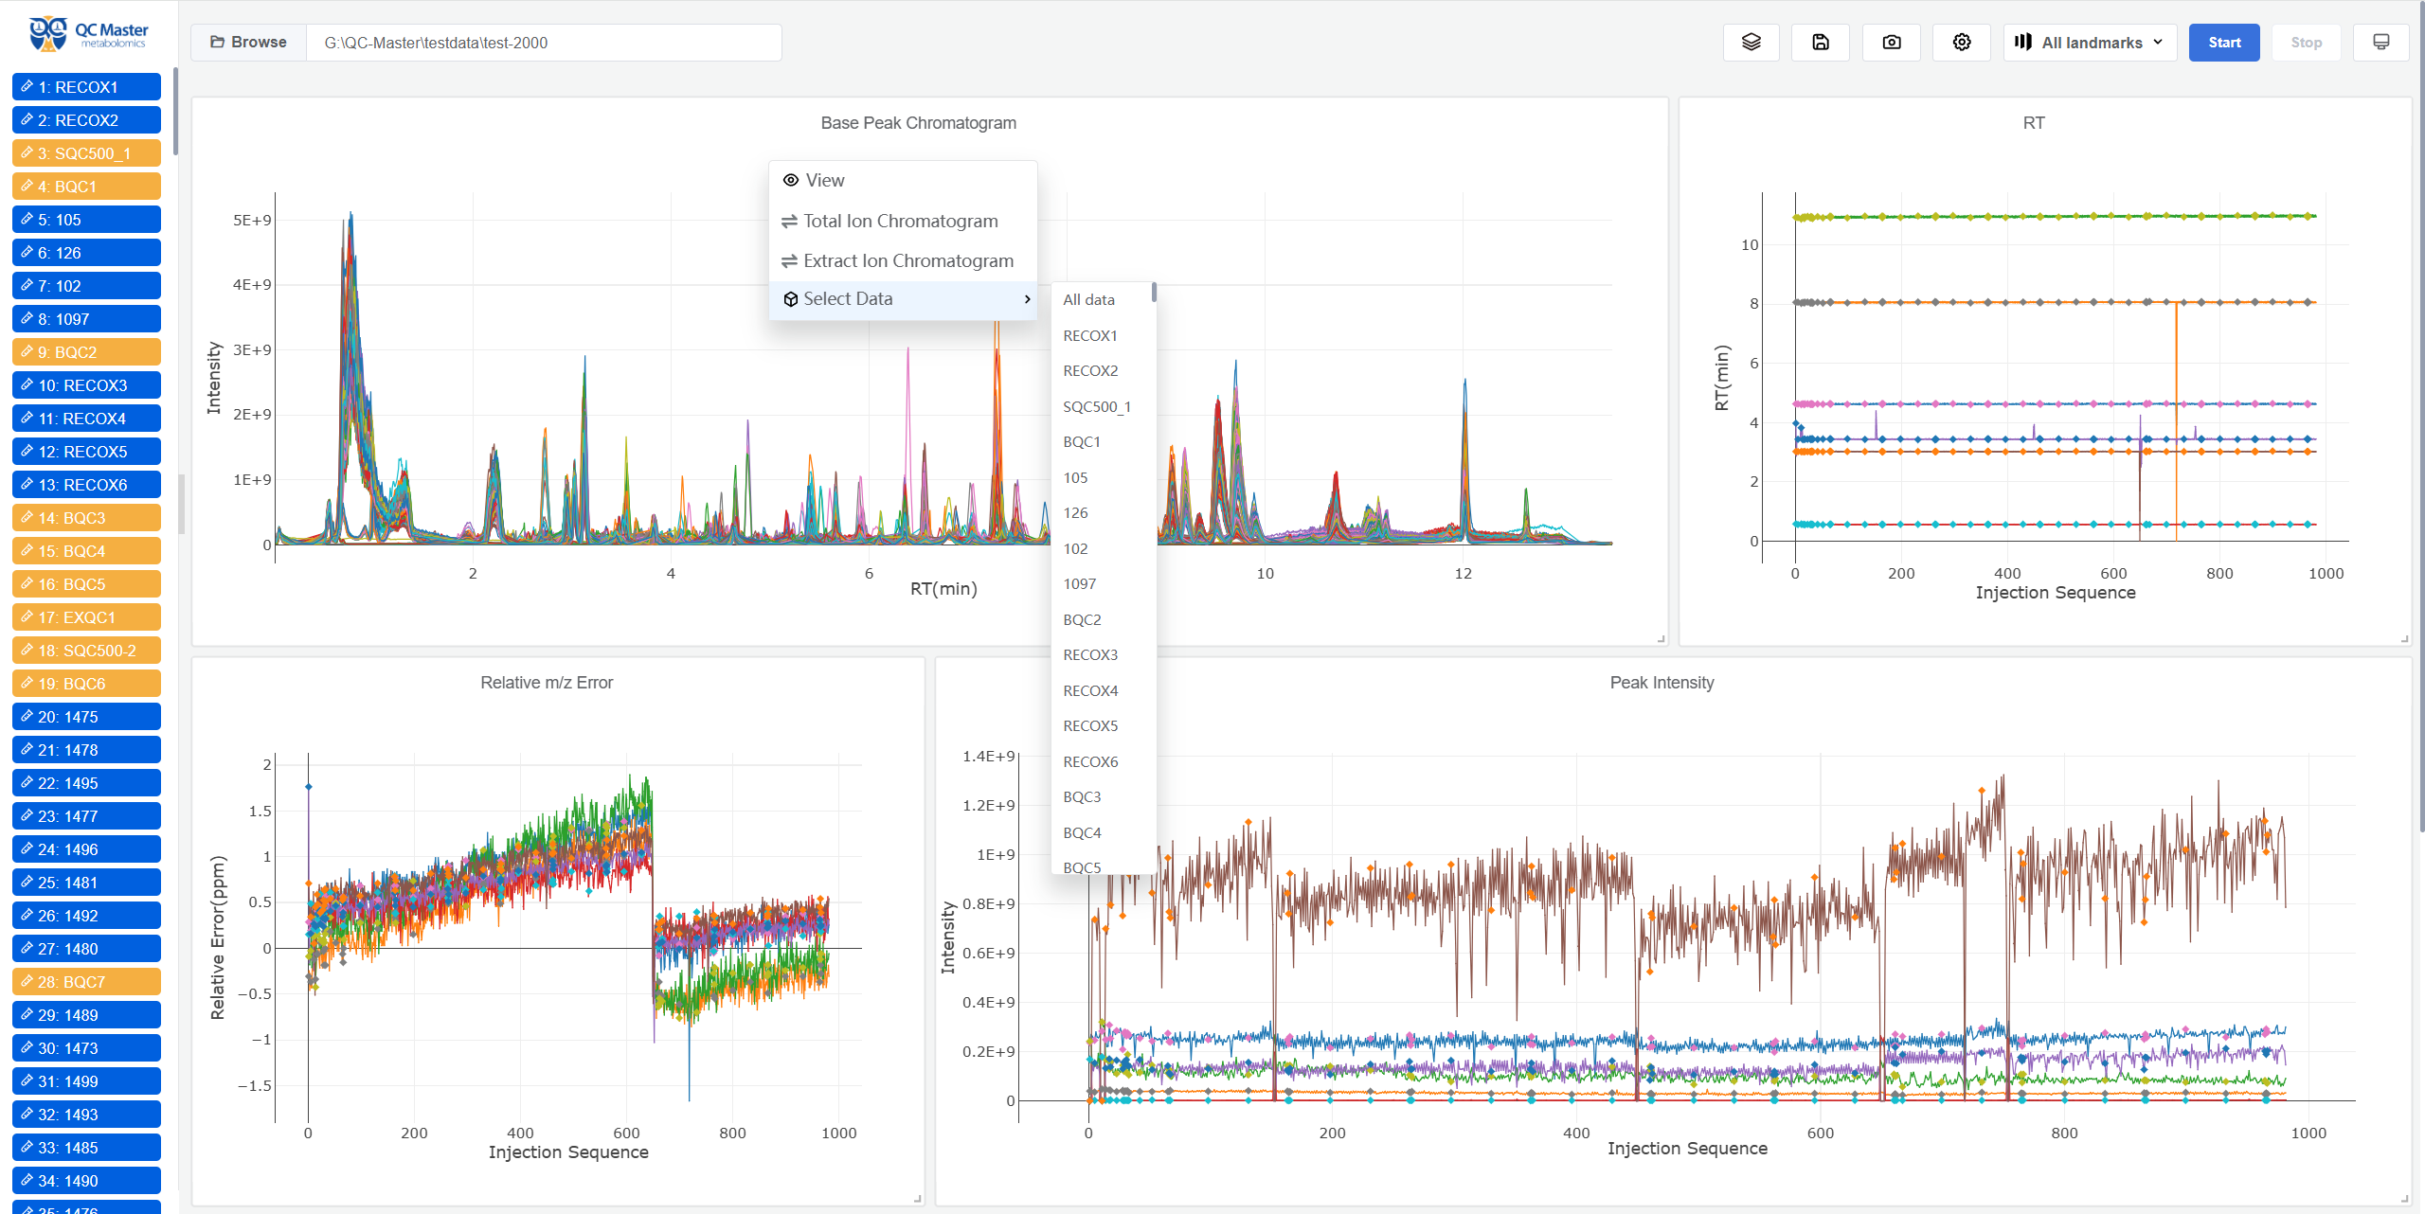2425x1214 pixels.
Task: Open the All landmarks dropdown
Action: pyautogui.click(x=2090, y=42)
